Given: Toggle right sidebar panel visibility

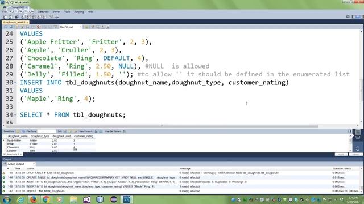Looking at the screenshot, I should (x=362, y=16).
